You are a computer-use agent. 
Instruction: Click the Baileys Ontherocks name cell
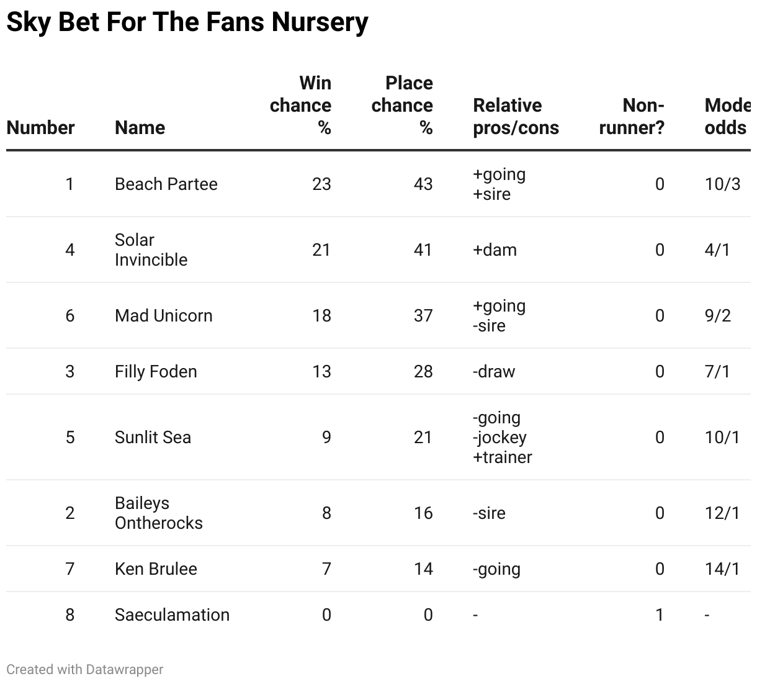click(159, 513)
